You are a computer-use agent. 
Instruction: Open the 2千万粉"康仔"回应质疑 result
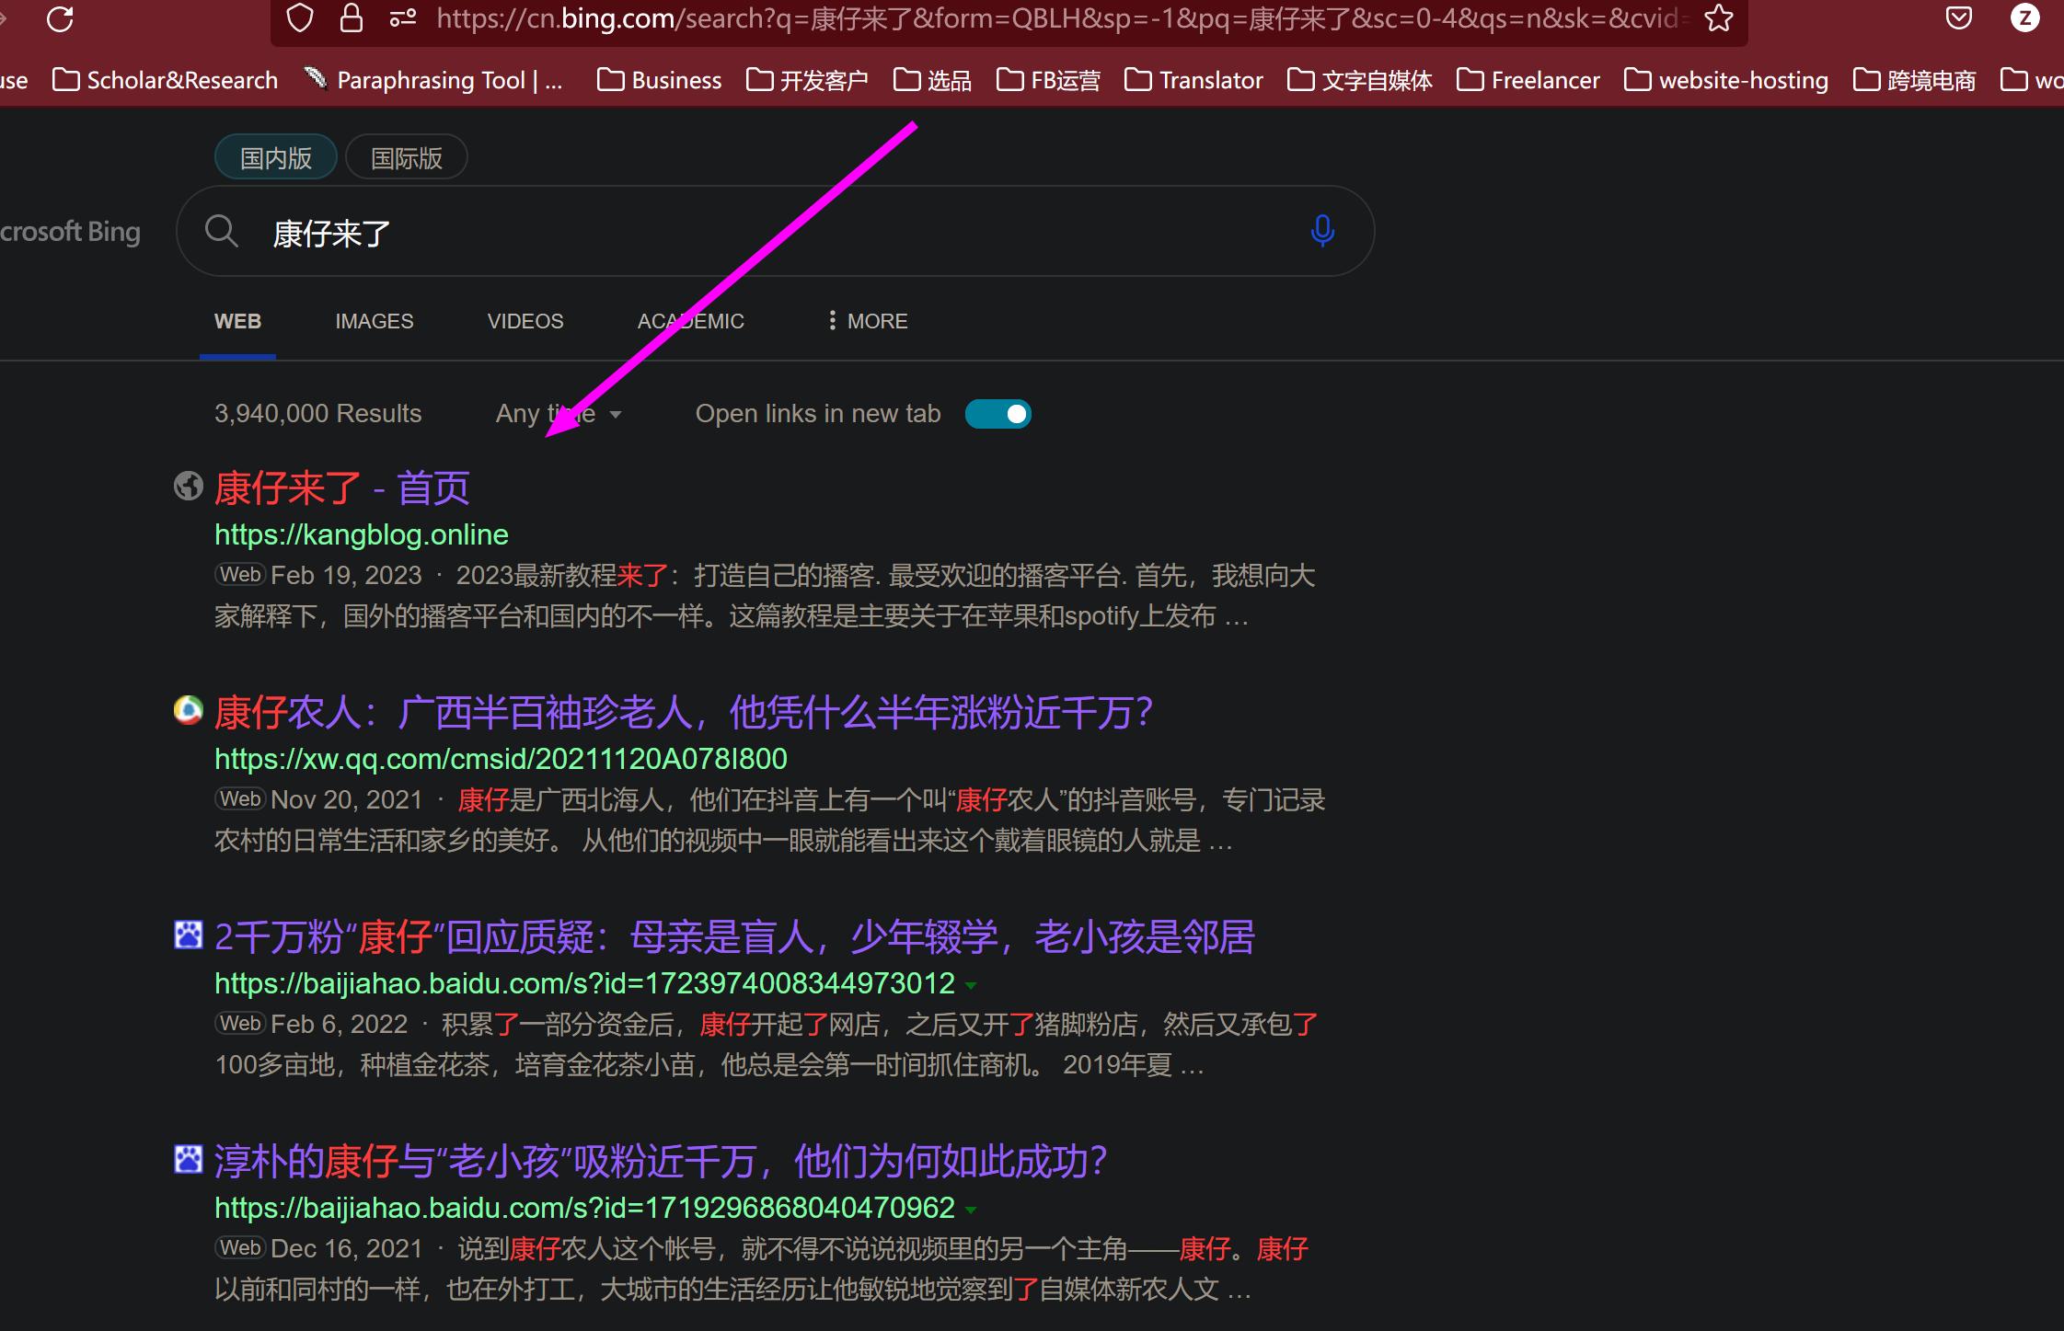coord(734,936)
